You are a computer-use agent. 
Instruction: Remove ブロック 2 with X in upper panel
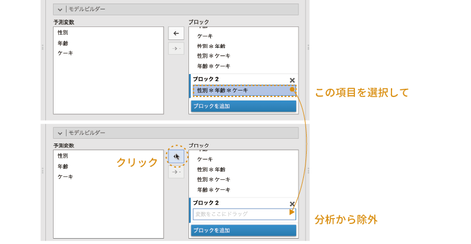292,80
